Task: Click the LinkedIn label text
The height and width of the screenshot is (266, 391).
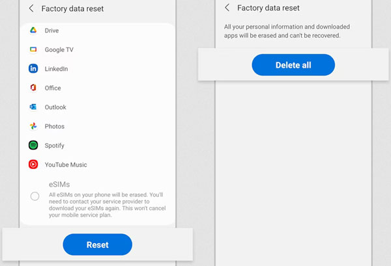Action: tap(57, 69)
